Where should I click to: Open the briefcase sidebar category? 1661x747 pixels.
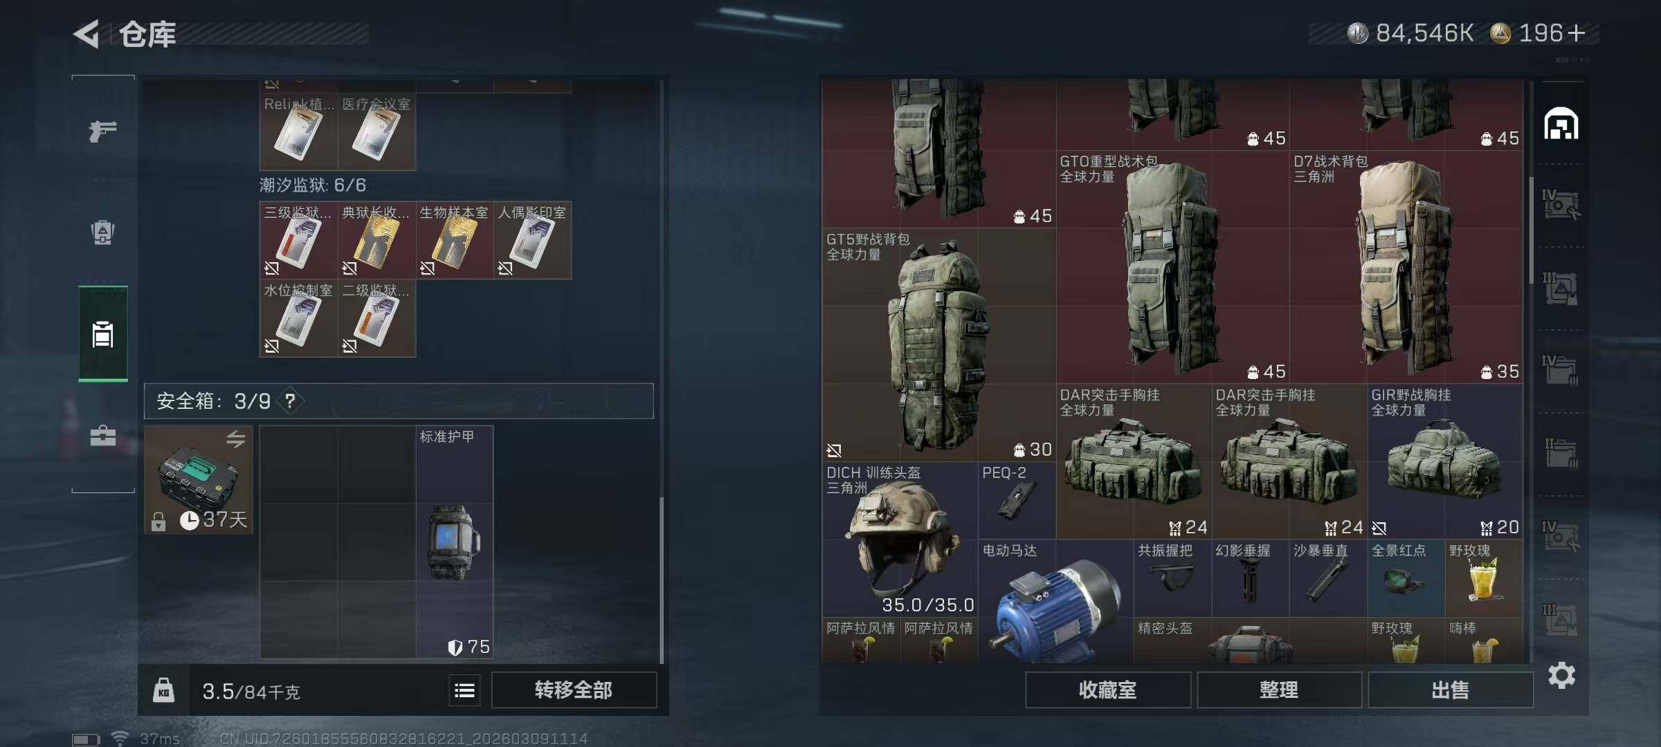pyautogui.click(x=103, y=435)
